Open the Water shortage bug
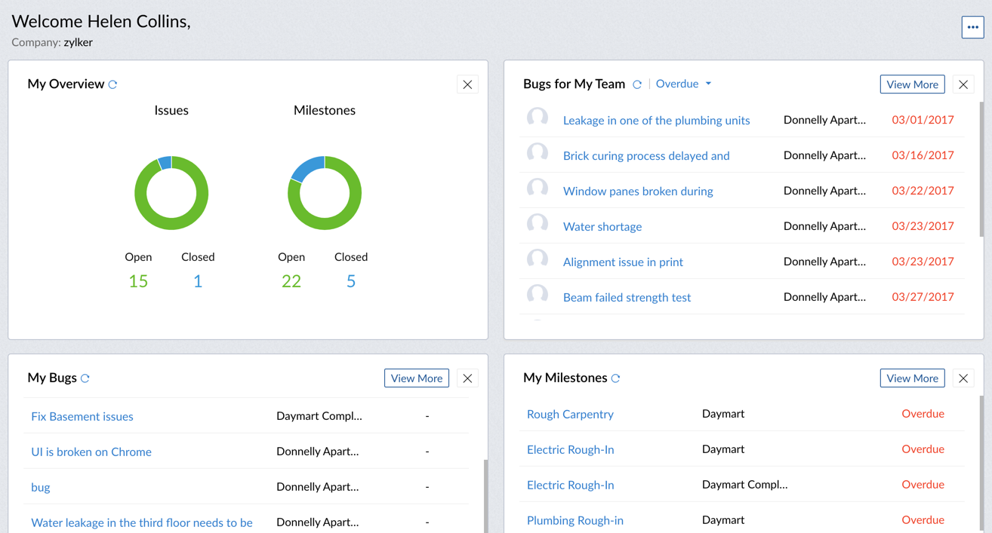 coord(602,226)
